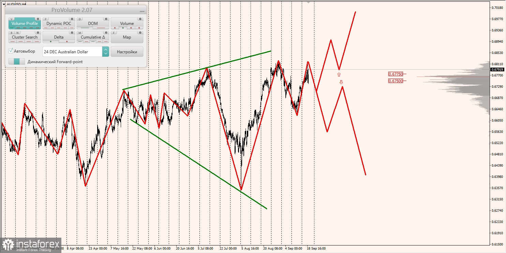Open Настройки settings button
The image size is (506, 253).
(127, 52)
